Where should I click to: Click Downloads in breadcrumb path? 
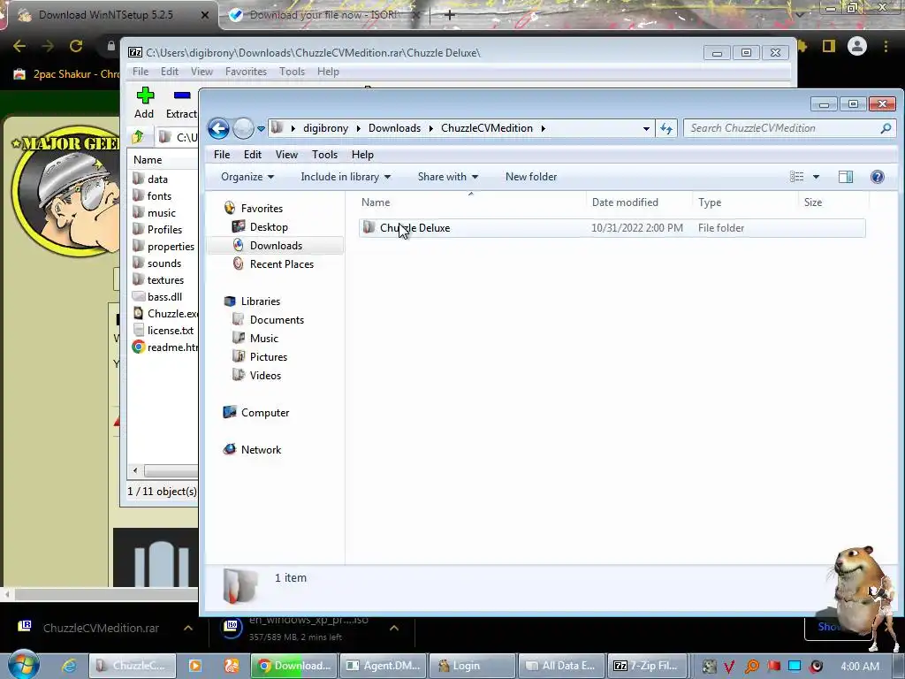point(394,128)
